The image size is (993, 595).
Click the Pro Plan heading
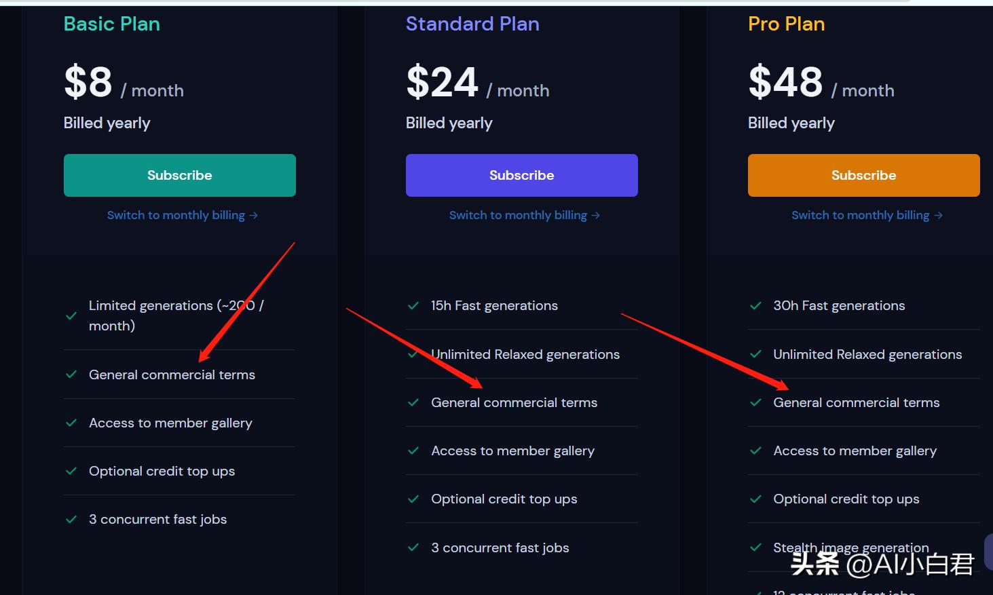pos(786,24)
